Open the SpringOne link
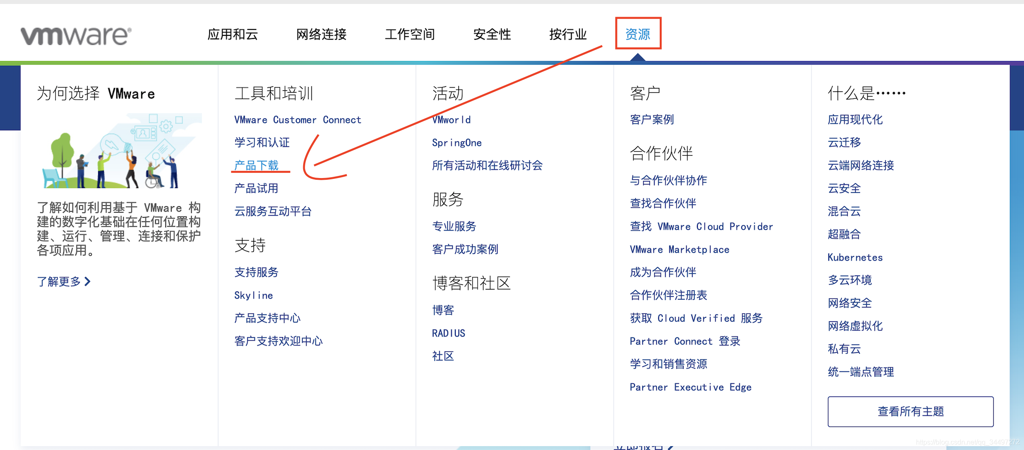The image size is (1024, 450). tap(457, 143)
